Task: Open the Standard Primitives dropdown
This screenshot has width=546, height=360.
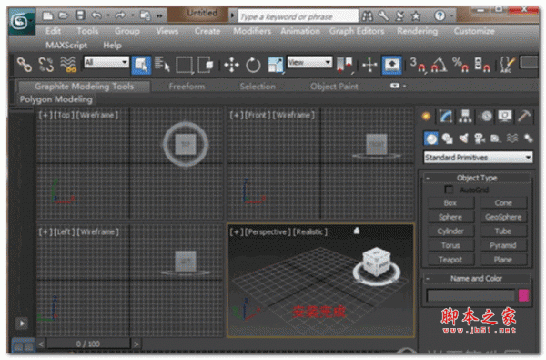Action: 478,158
